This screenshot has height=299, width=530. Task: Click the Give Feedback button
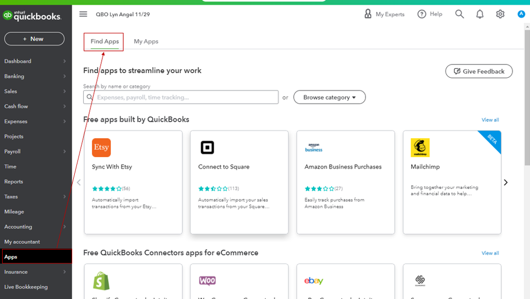tap(479, 71)
